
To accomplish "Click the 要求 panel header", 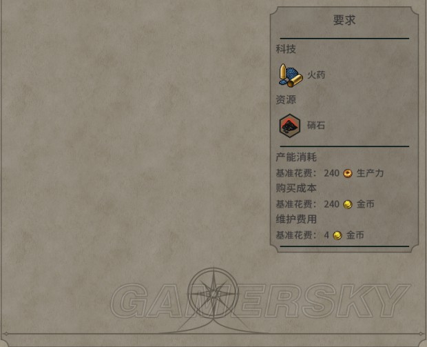I will click(x=344, y=20).
